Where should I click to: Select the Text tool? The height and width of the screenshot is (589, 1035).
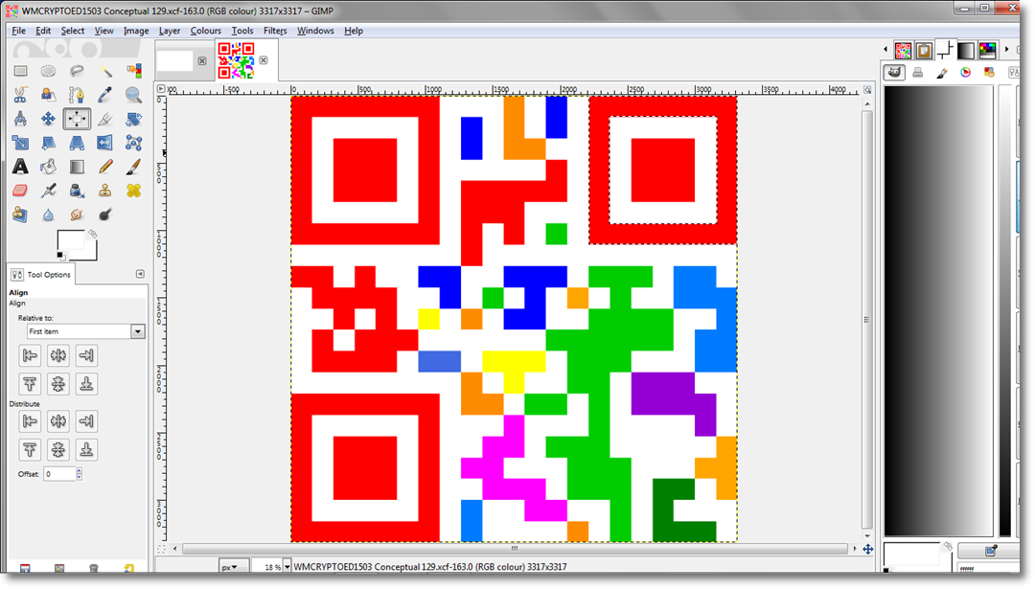tap(20, 167)
